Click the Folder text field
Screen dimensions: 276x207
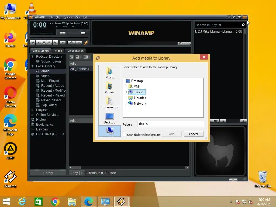170,124
